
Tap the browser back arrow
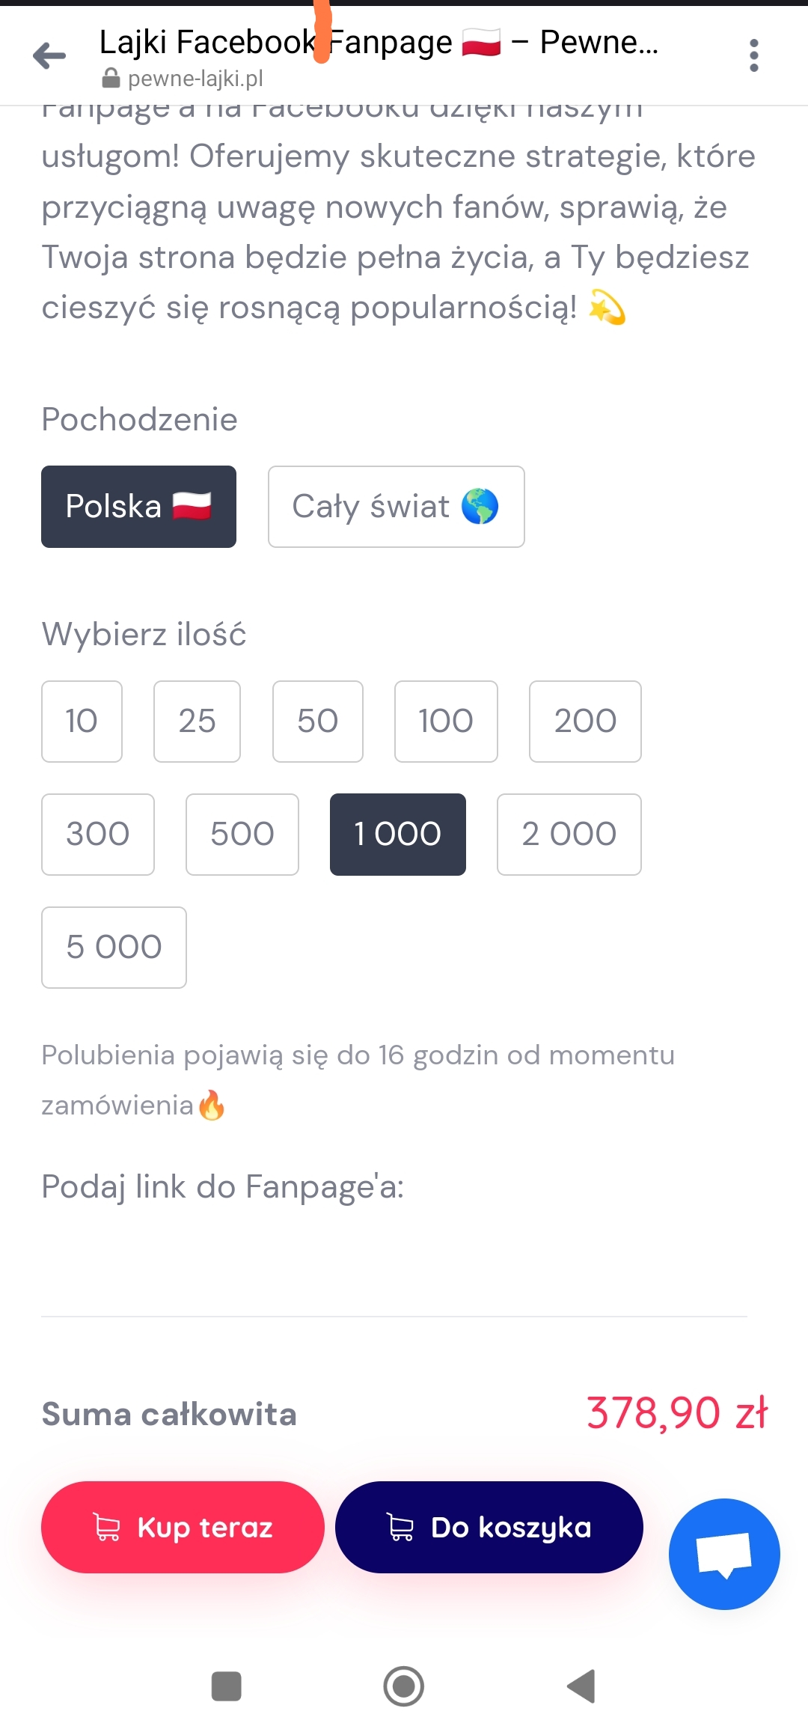[x=49, y=55]
